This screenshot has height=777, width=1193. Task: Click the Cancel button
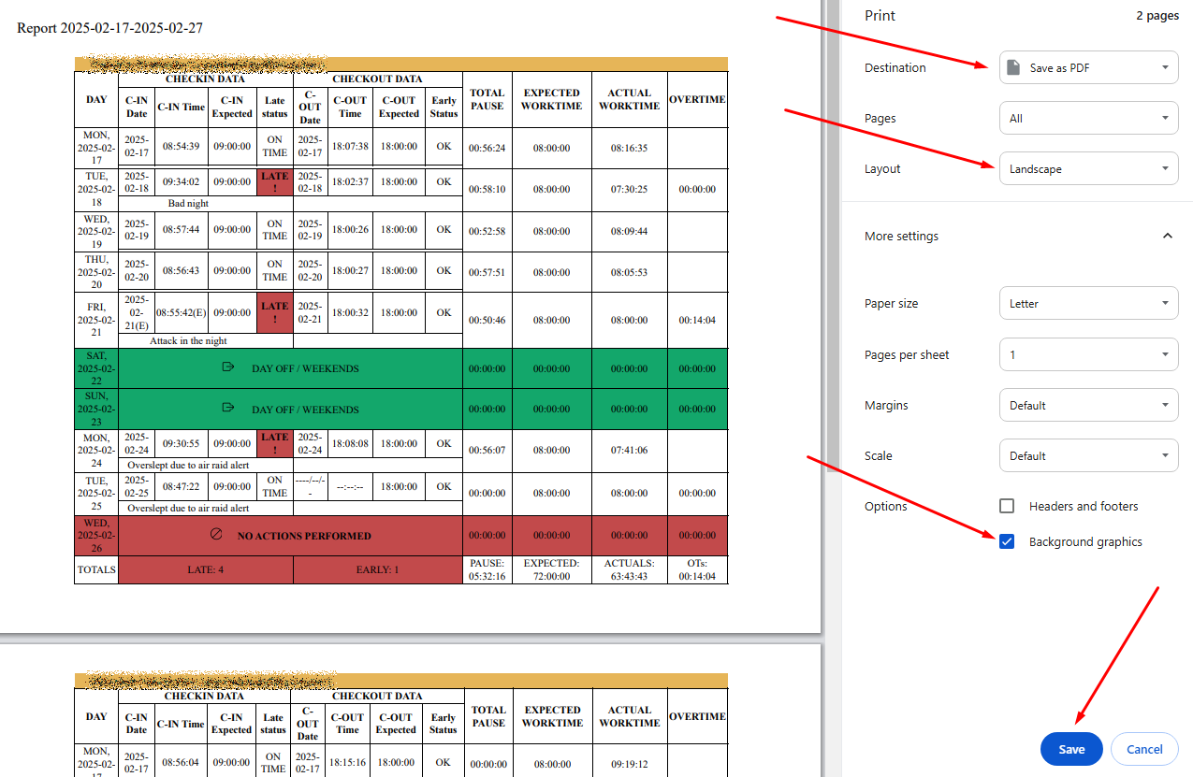pyautogui.click(x=1144, y=749)
